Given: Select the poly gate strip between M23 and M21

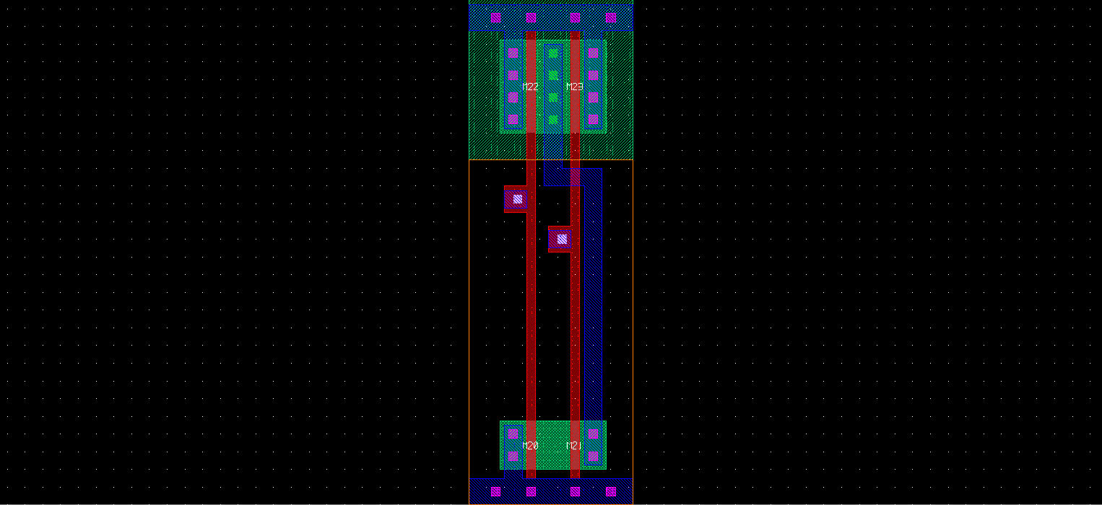Looking at the screenshot, I should 576,289.
